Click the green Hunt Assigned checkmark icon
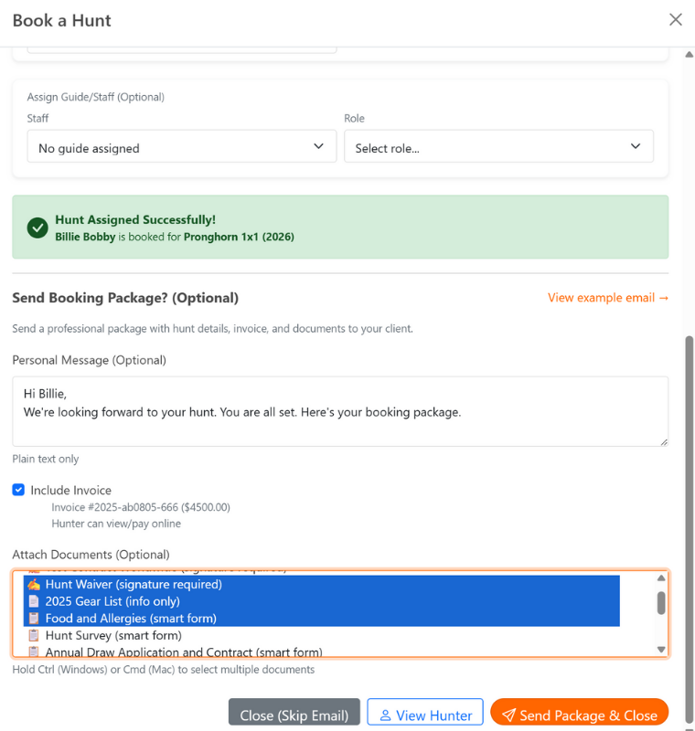This screenshot has width=695, height=731. (37, 227)
